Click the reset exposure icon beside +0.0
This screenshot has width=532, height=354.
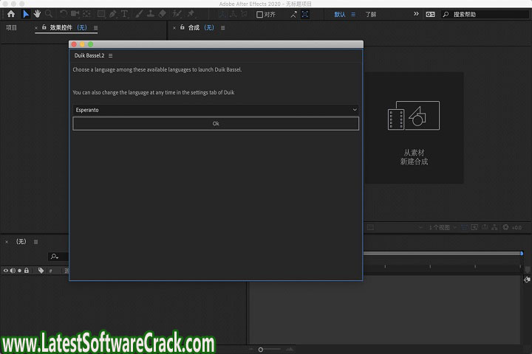click(x=505, y=227)
